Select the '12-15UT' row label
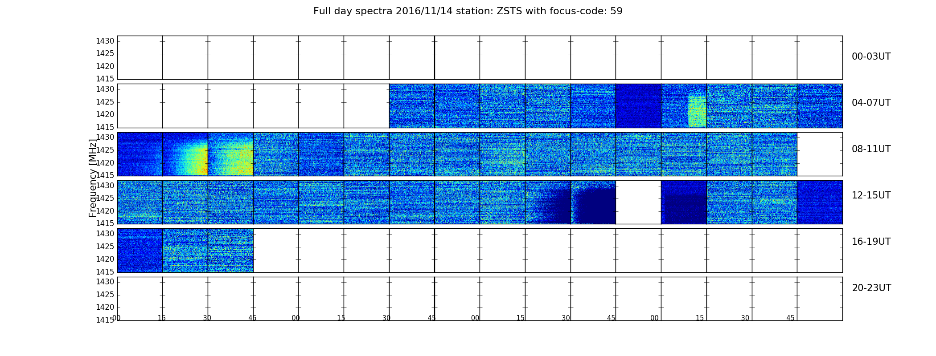The image size is (936, 356). [x=871, y=195]
